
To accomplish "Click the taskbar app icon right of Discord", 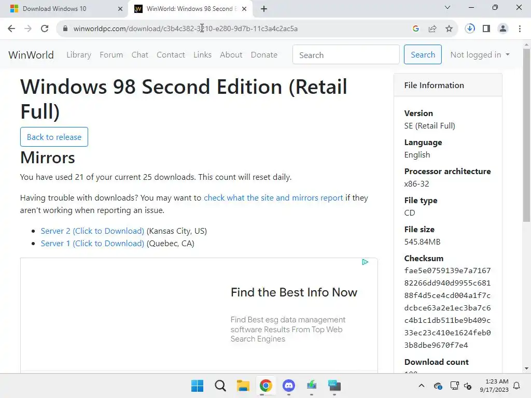I will point(312,386).
